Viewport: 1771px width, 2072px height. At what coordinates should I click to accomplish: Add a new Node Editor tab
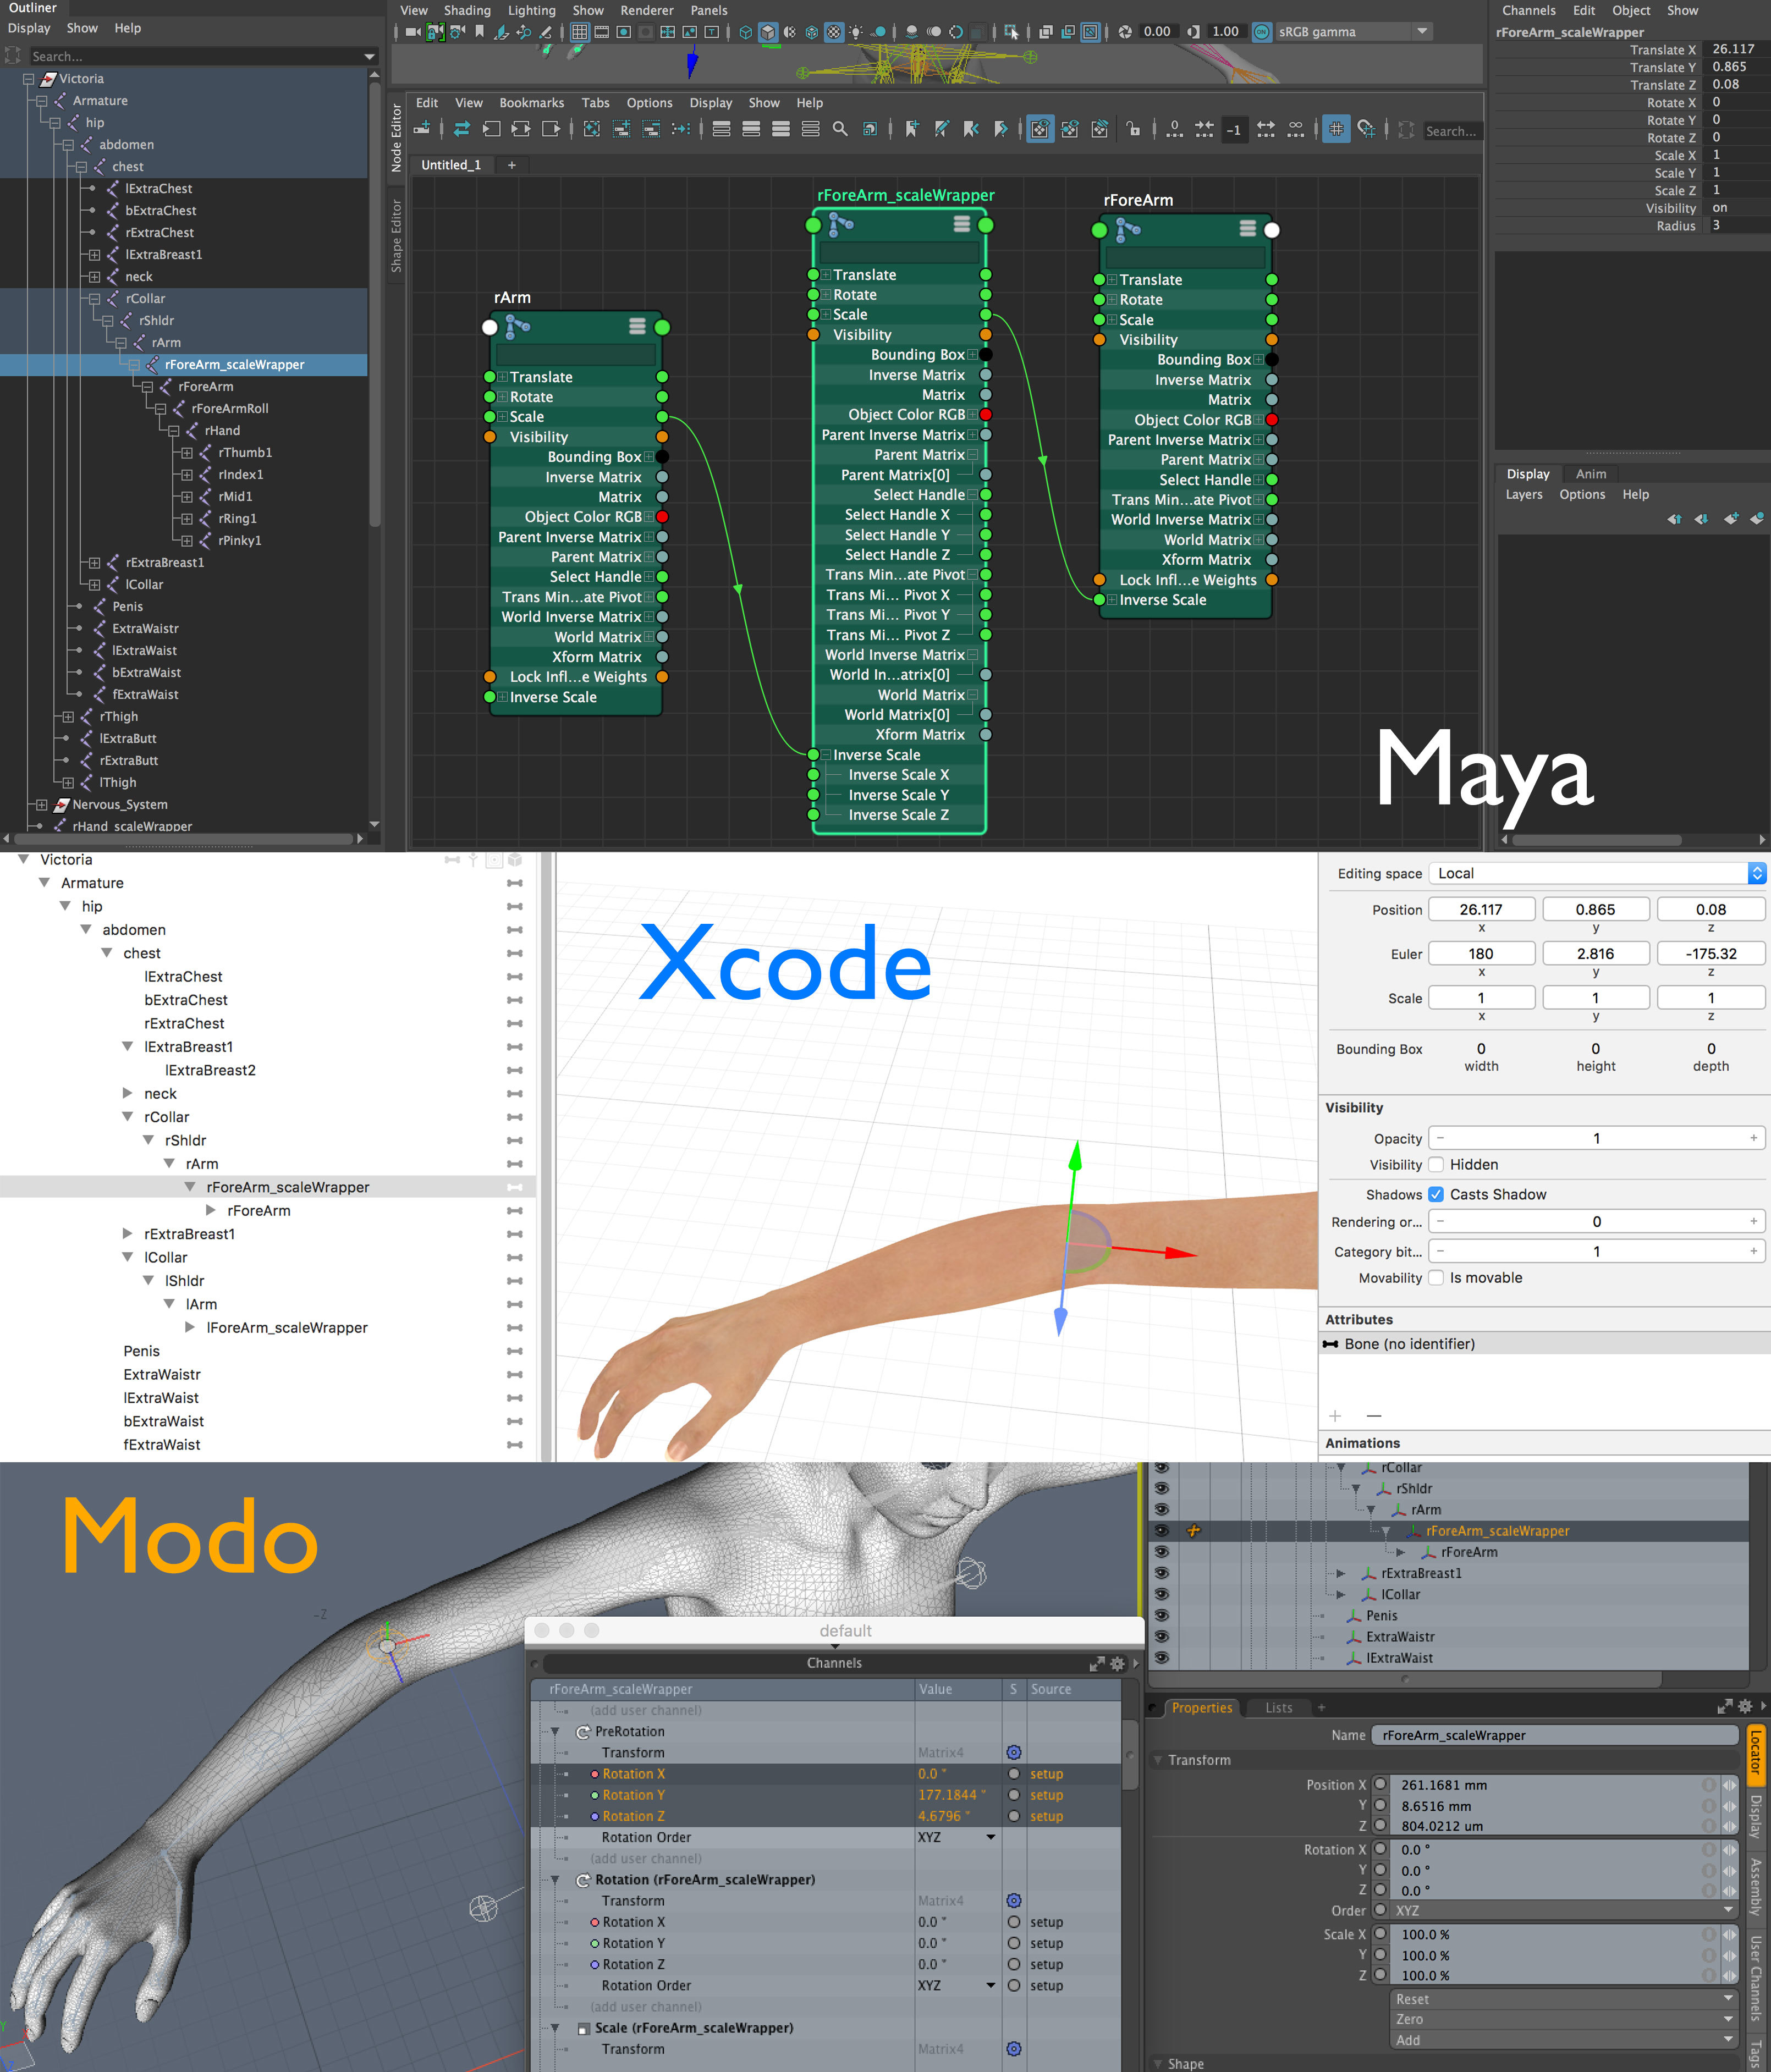coord(512,165)
